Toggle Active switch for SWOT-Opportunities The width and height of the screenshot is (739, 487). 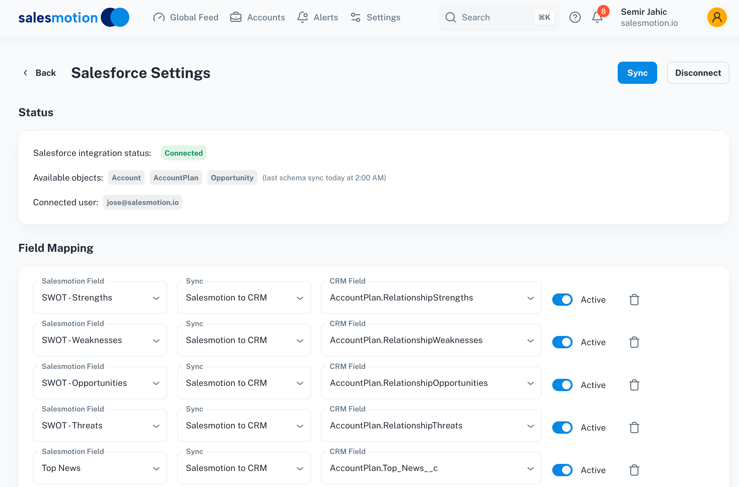562,385
